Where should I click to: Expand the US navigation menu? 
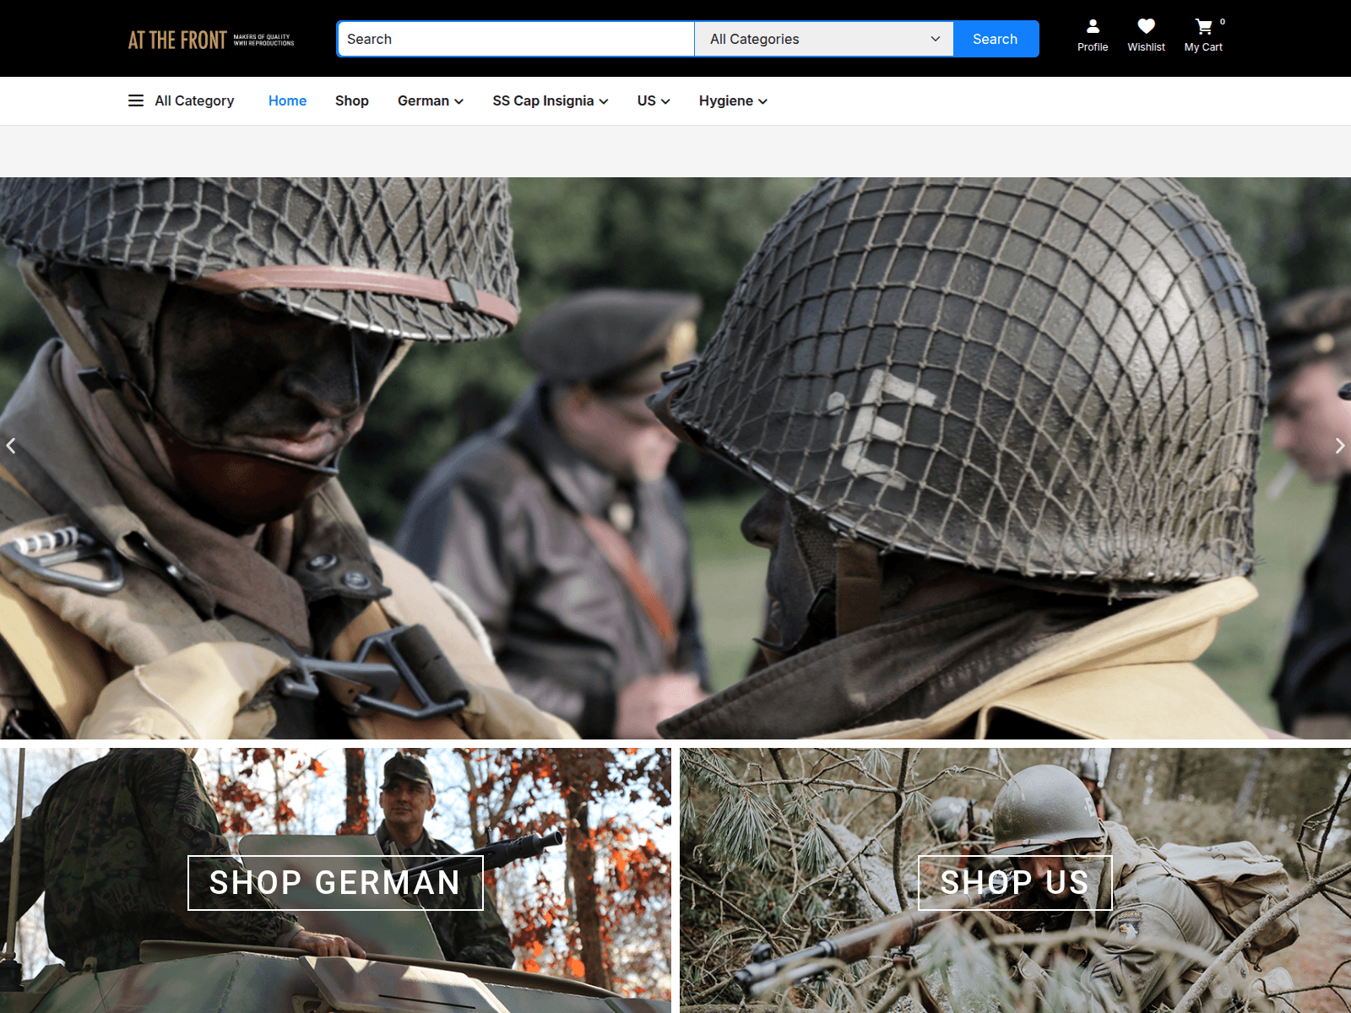[654, 100]
